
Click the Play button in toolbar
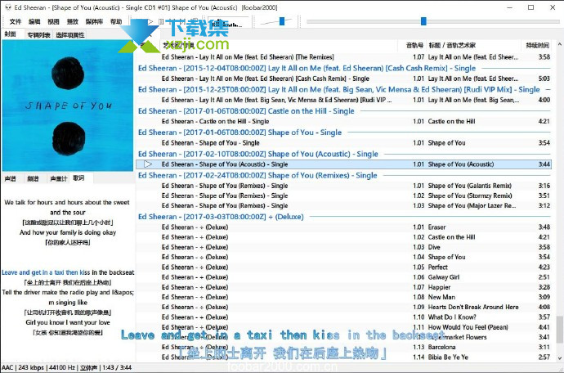[x=150, y=21]
